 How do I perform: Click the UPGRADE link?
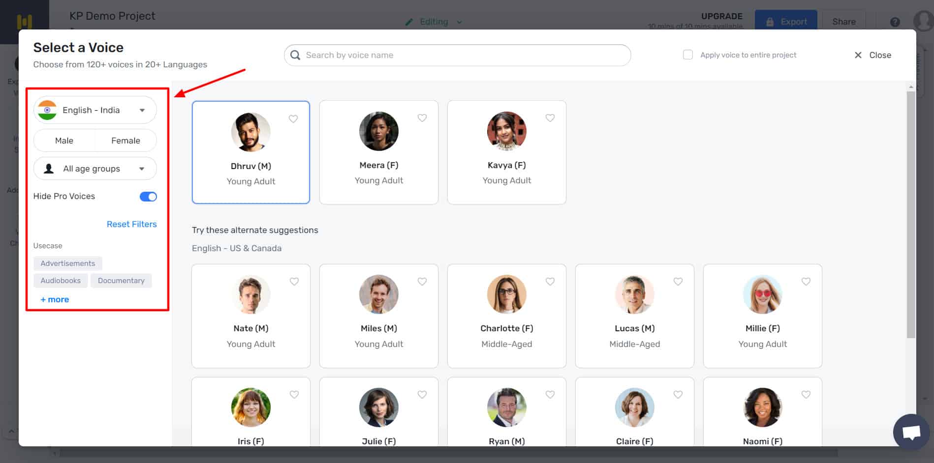pyautogui.click(x=721, y=16)
